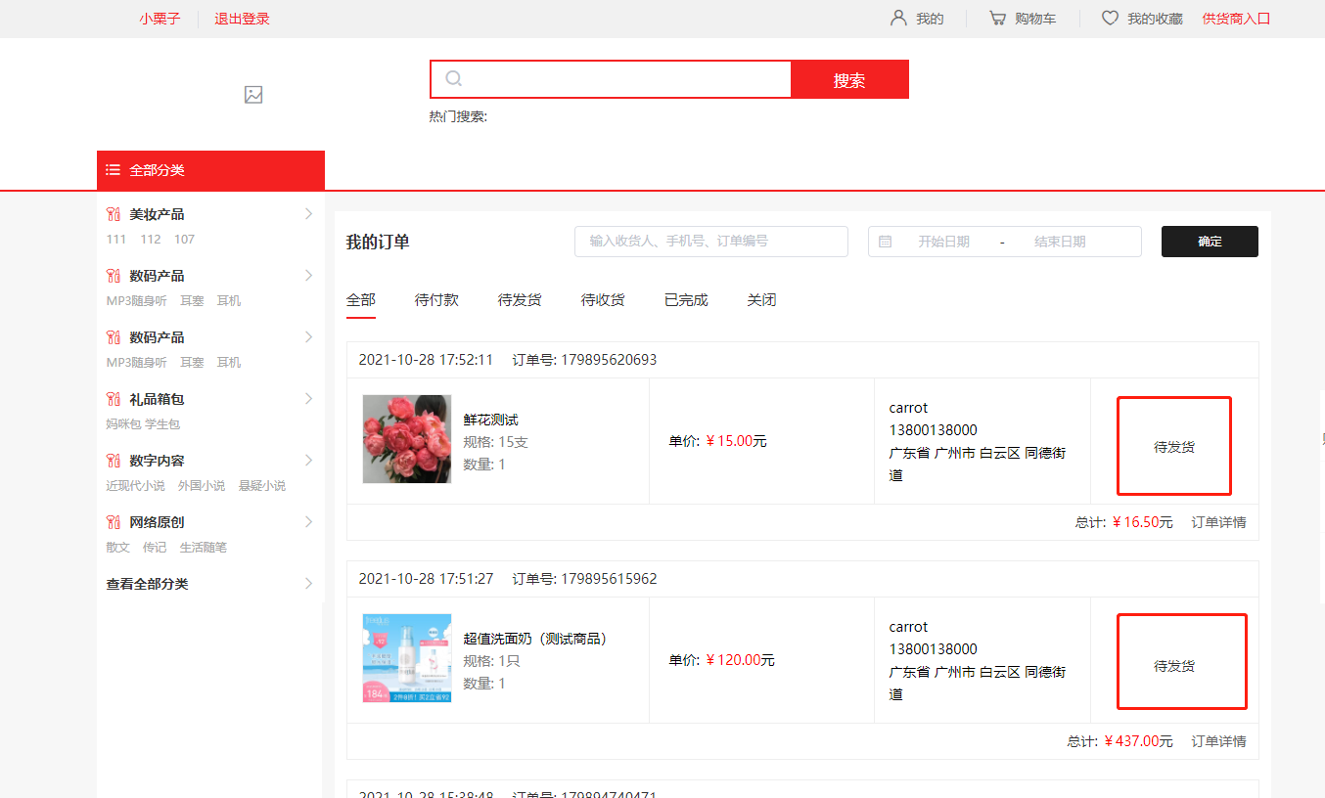Click the heart icon for 我的收藏

pos(1110,19)
